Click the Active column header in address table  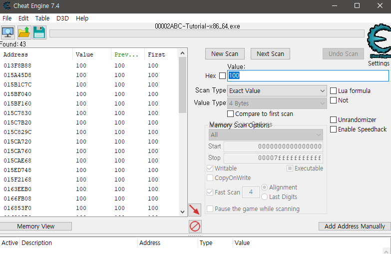coord(9,243)
